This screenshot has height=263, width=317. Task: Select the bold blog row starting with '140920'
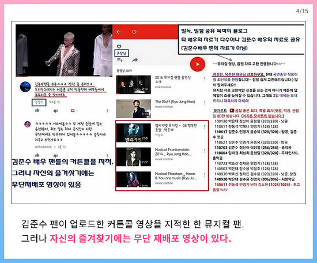click(x=255, y=179)
